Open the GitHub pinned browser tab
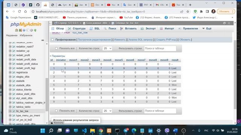Screen dimensions: 241x135 pos(38,5)
